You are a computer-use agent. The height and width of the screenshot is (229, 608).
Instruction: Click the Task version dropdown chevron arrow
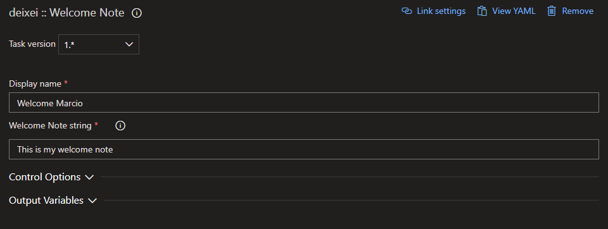(x=129, y=44)
